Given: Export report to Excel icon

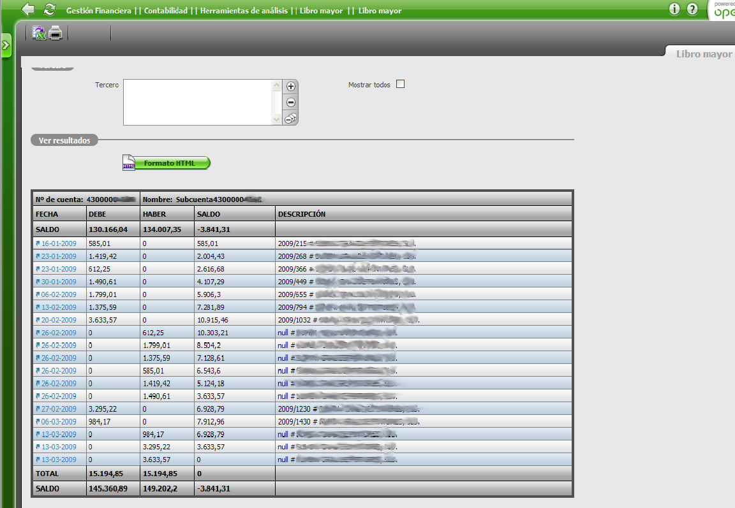Looking at the screenshot, I should point(39,33).
